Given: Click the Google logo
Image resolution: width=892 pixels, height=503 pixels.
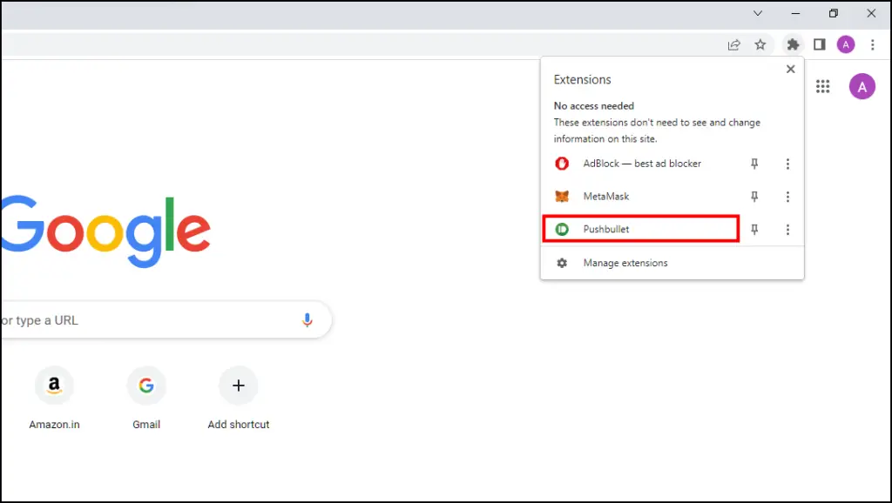Looking at the screenshot, I should pyautogui.click(x=105, y=231).
